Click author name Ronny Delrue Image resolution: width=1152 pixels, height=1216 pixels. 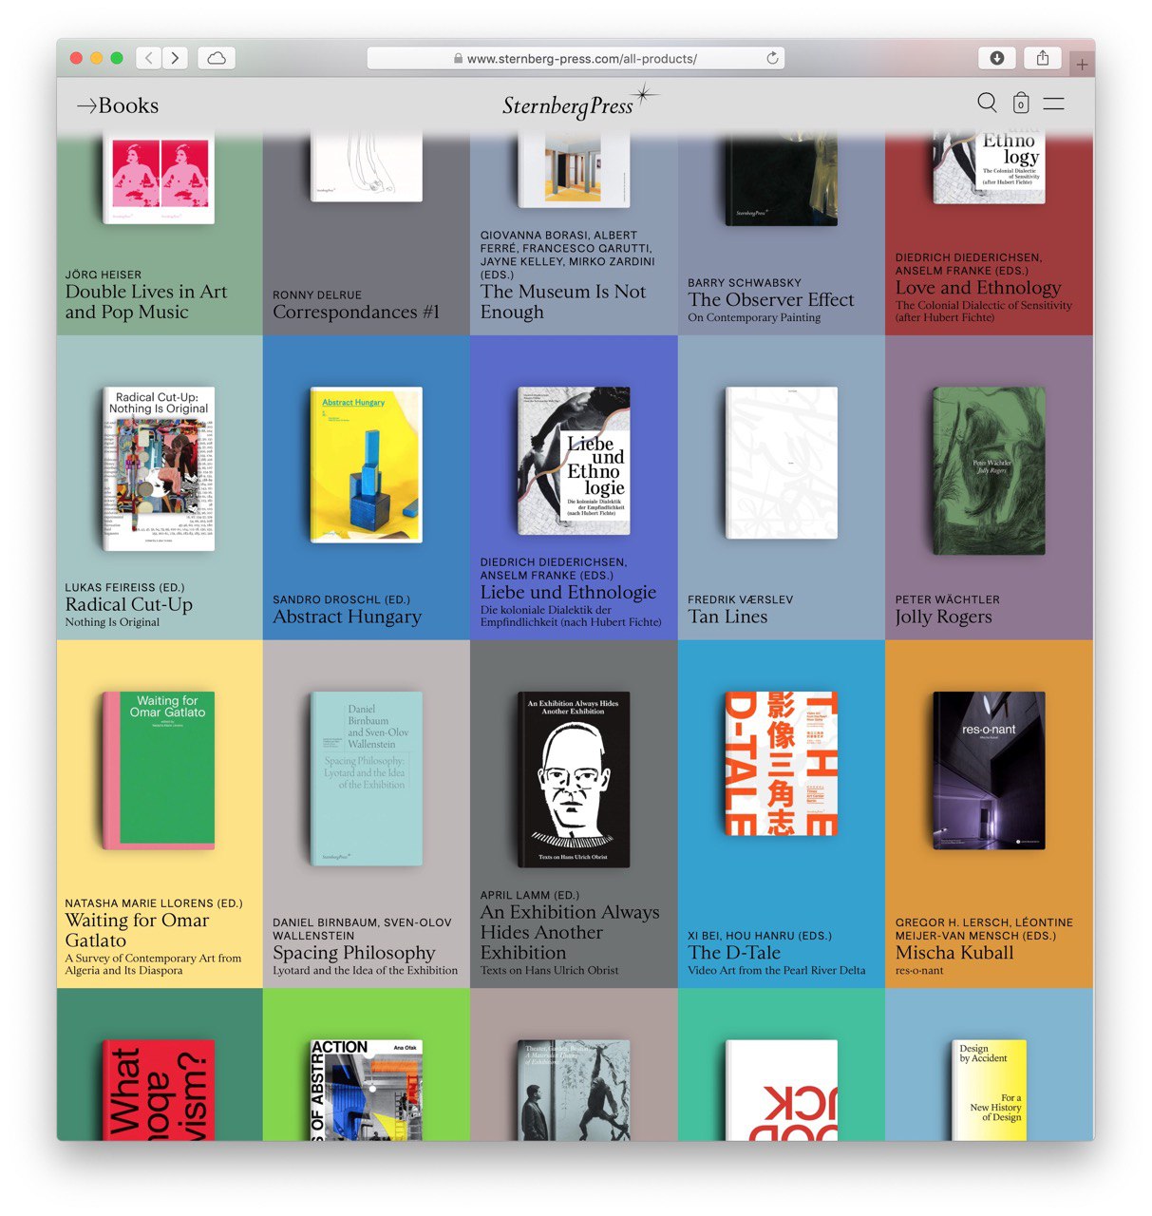pyautogui.click(x=317, y=295)
